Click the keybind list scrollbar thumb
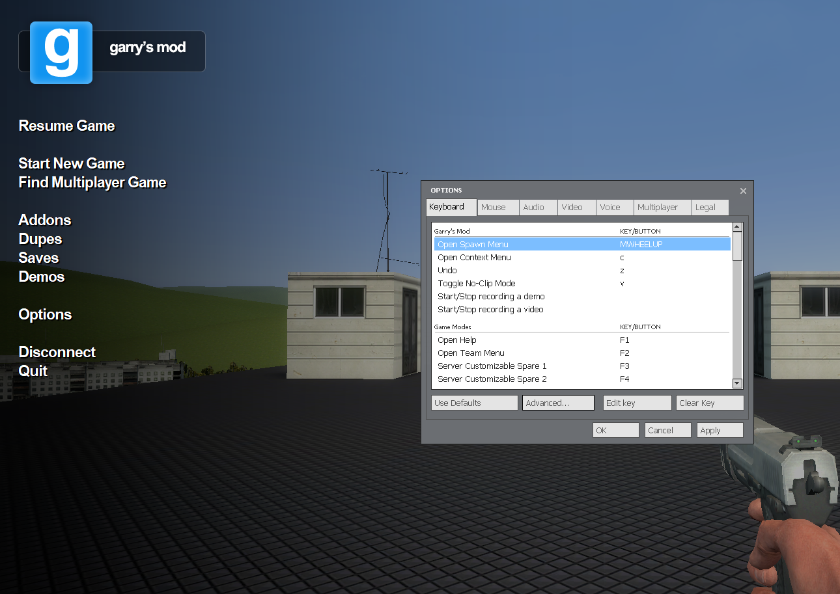 (x=737, y=246)
